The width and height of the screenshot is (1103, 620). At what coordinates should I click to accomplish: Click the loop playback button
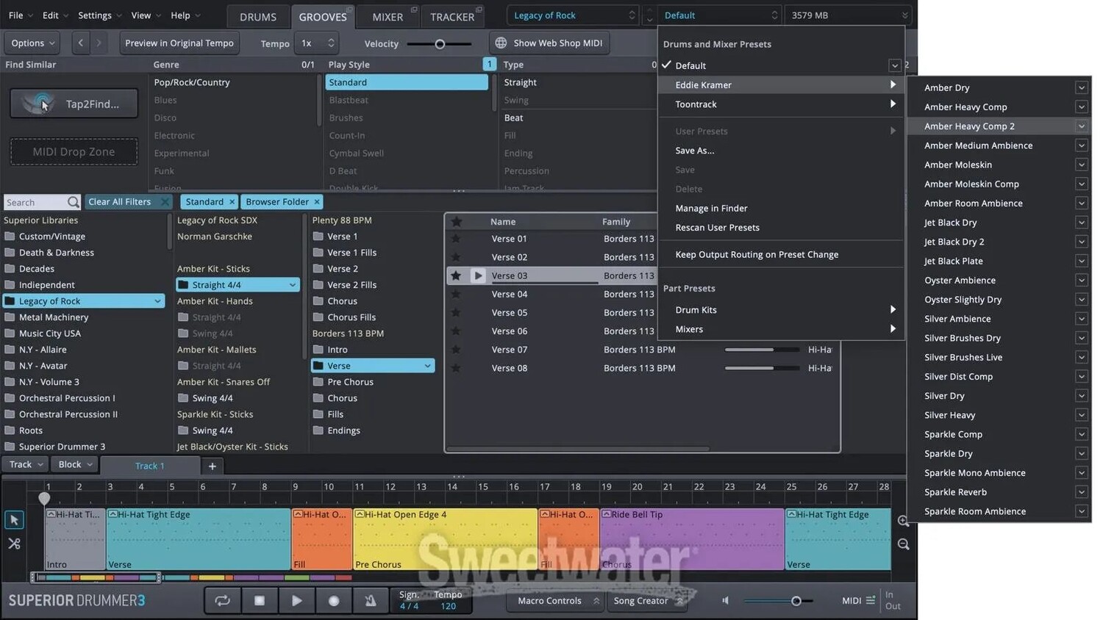pos(222,600)
